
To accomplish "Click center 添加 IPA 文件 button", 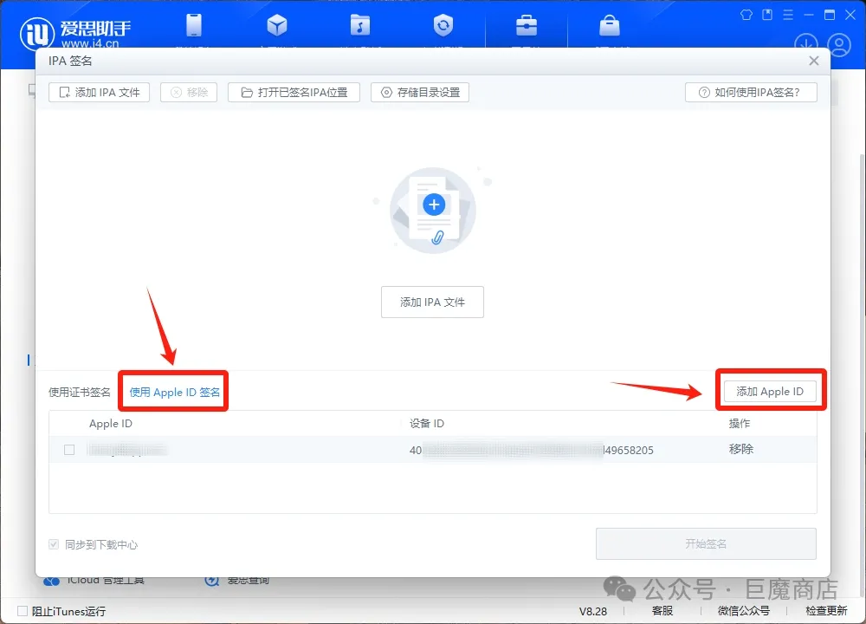I will (x=432, y=302).
